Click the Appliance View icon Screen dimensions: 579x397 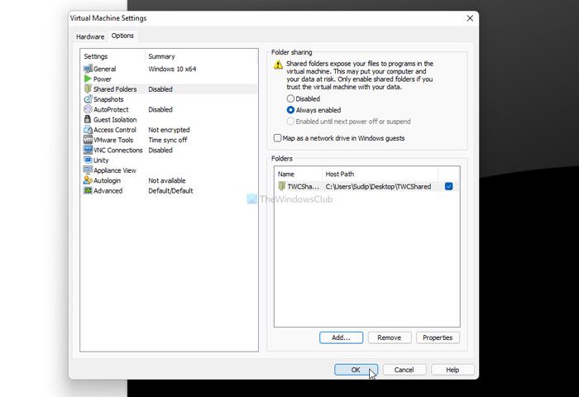click(88, 170)
